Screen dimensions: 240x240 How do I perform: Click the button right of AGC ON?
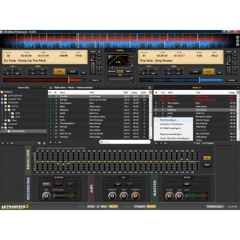[x=130, y=184]
